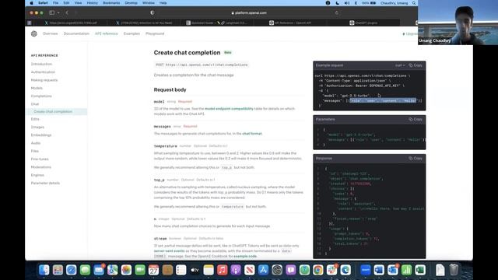Open Finder from the dock

pos(44,270)
